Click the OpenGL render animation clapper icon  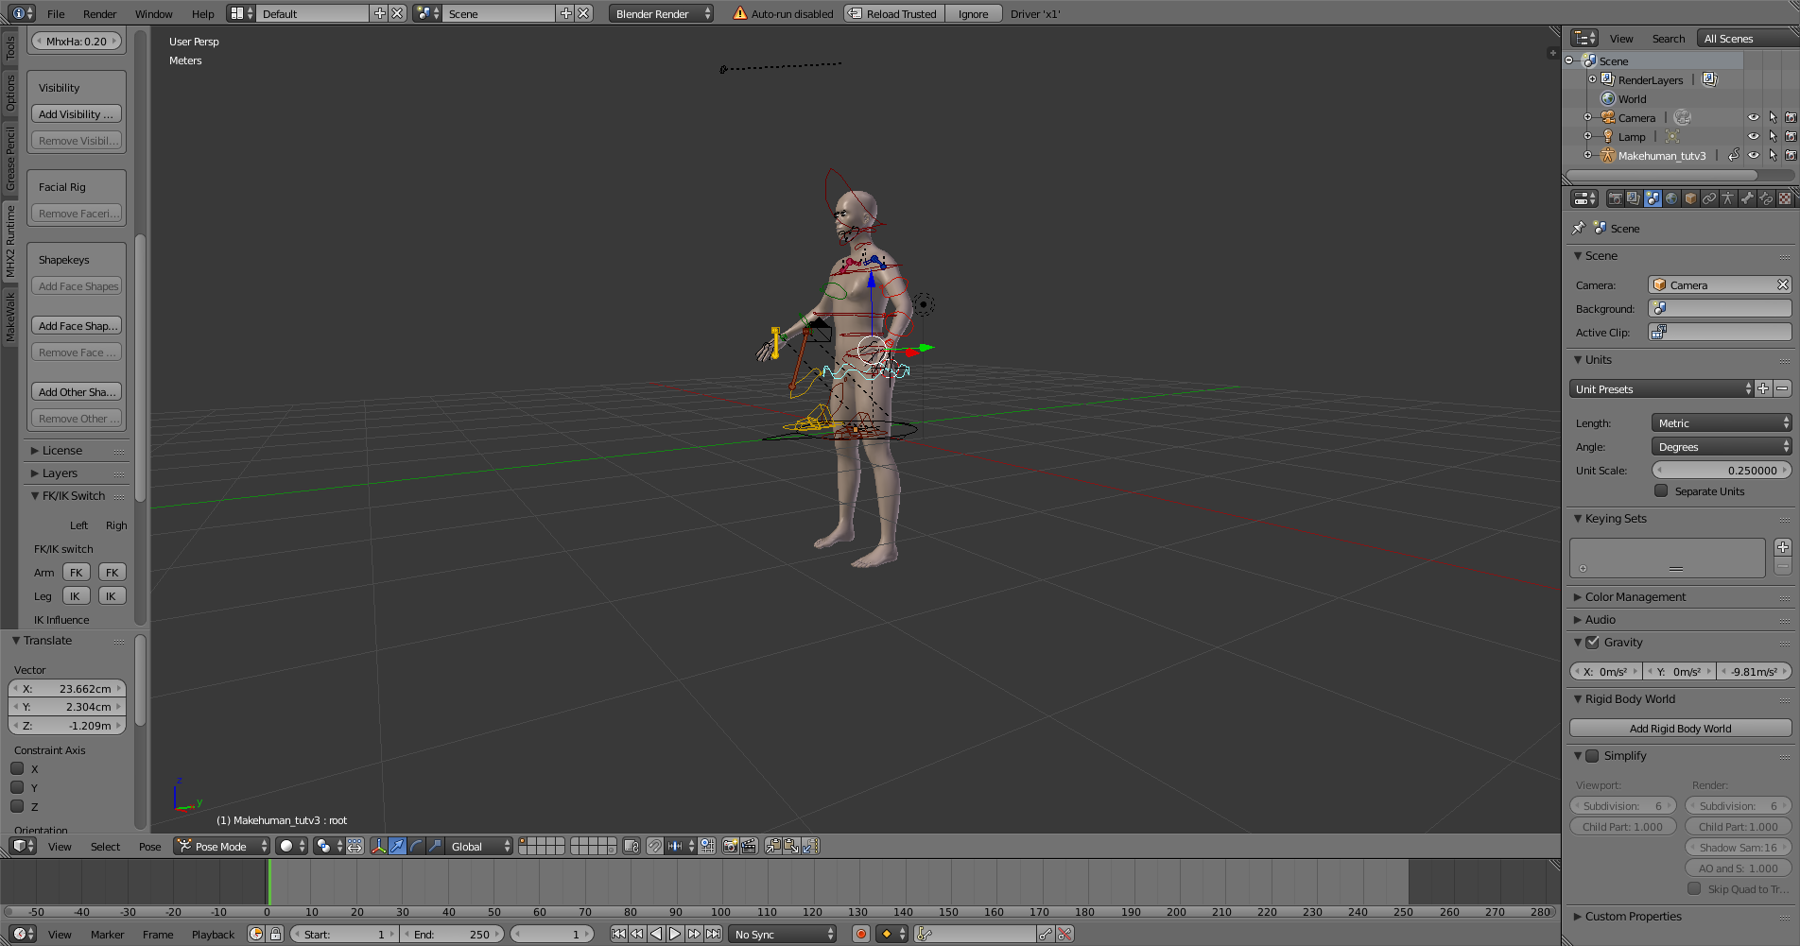[749, 846]
